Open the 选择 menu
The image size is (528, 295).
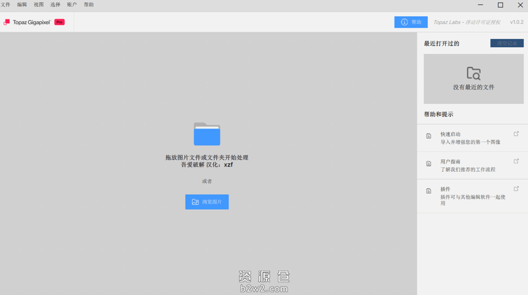tap(55, 5)
